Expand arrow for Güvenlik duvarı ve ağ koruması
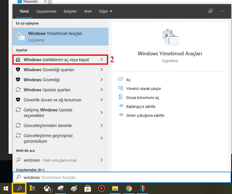The image size is (232, 194). click(102, 100)
